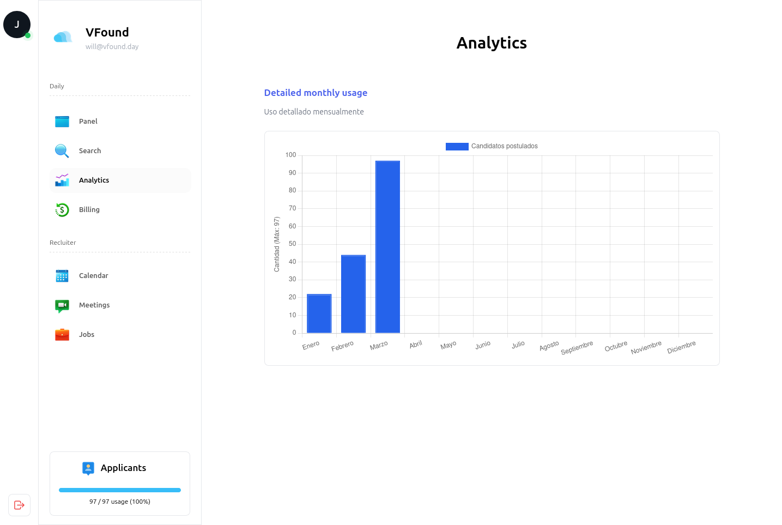The width and height of the screenshot is (782, 525).
Task: Go to the Billing menu item
Action: tap(89, 210)
